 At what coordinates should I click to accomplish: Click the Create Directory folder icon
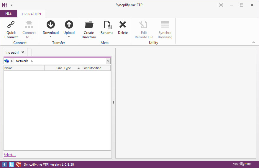pyautogui.click(x=89, y=24)
